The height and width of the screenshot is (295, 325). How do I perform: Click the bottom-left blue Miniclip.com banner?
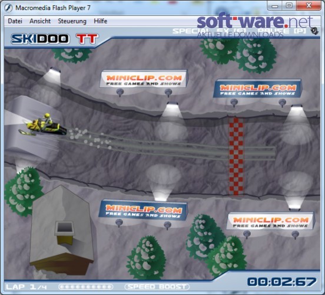click(143, 210)
